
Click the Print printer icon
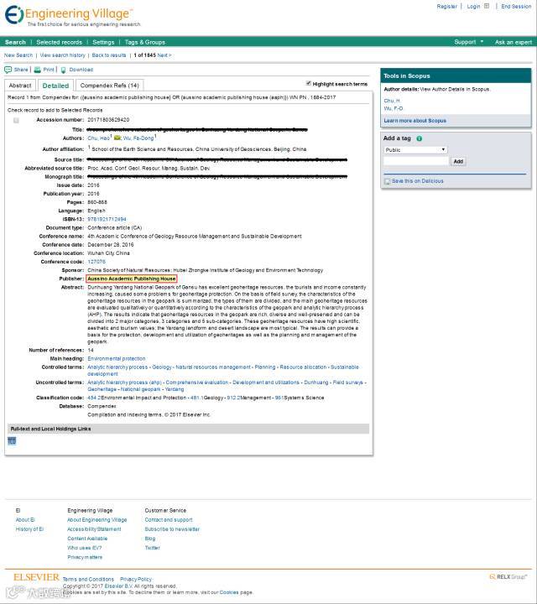click(38, 70)
